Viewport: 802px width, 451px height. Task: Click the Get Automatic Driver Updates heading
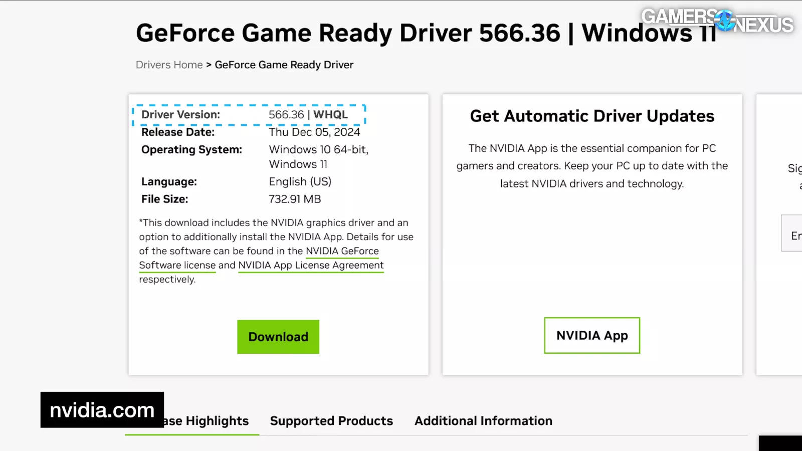click(x=592, y=116)
